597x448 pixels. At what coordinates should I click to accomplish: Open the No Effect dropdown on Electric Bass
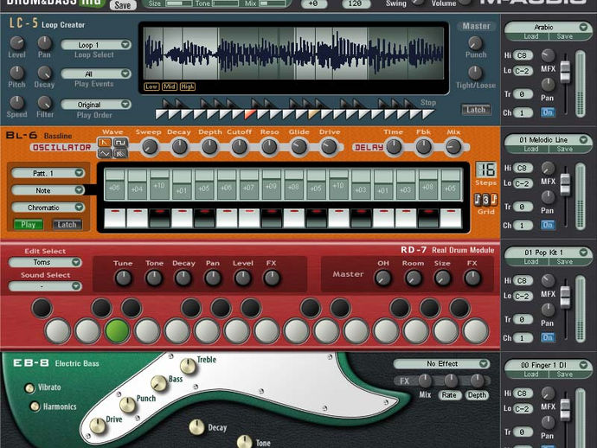click(x=441, y=364)
